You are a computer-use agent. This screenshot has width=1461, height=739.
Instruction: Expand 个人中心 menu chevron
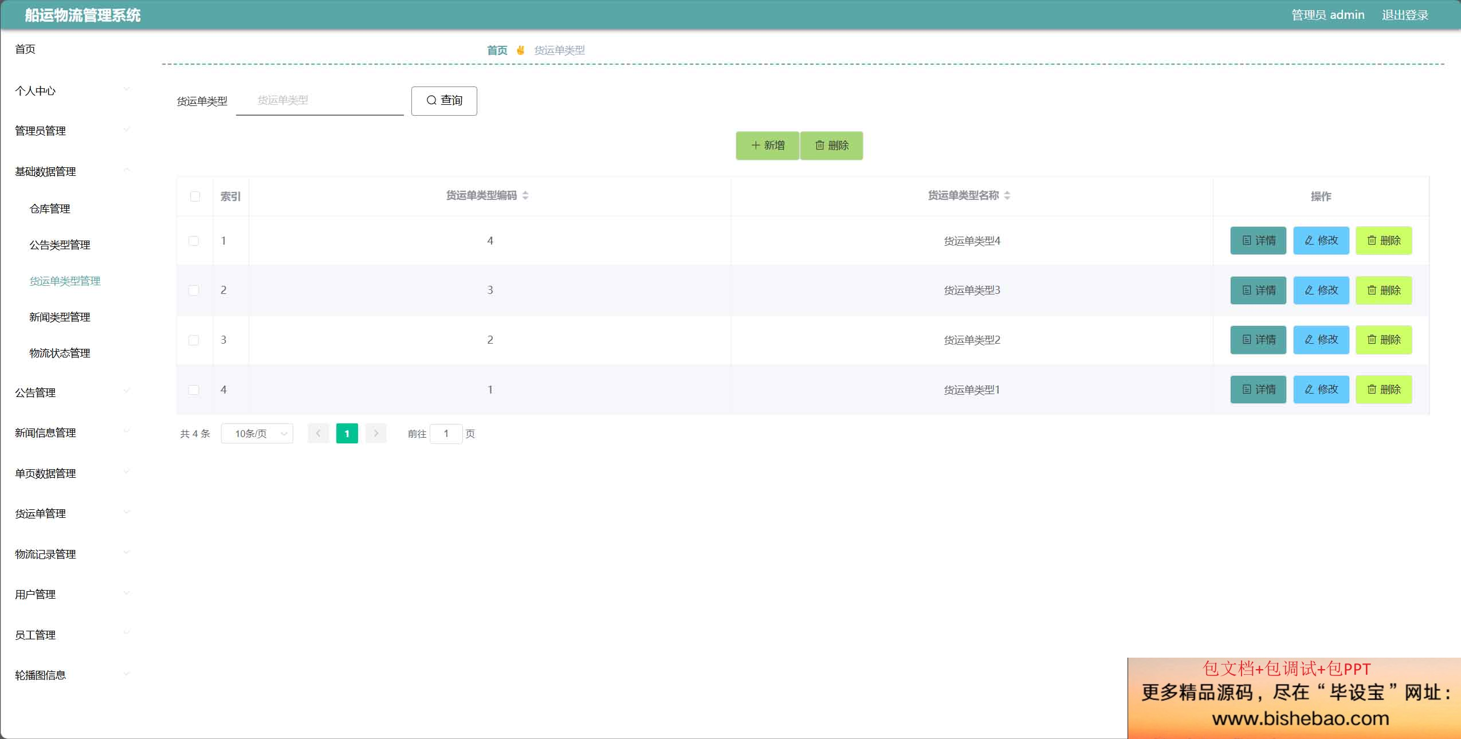(x=127, y=89)
